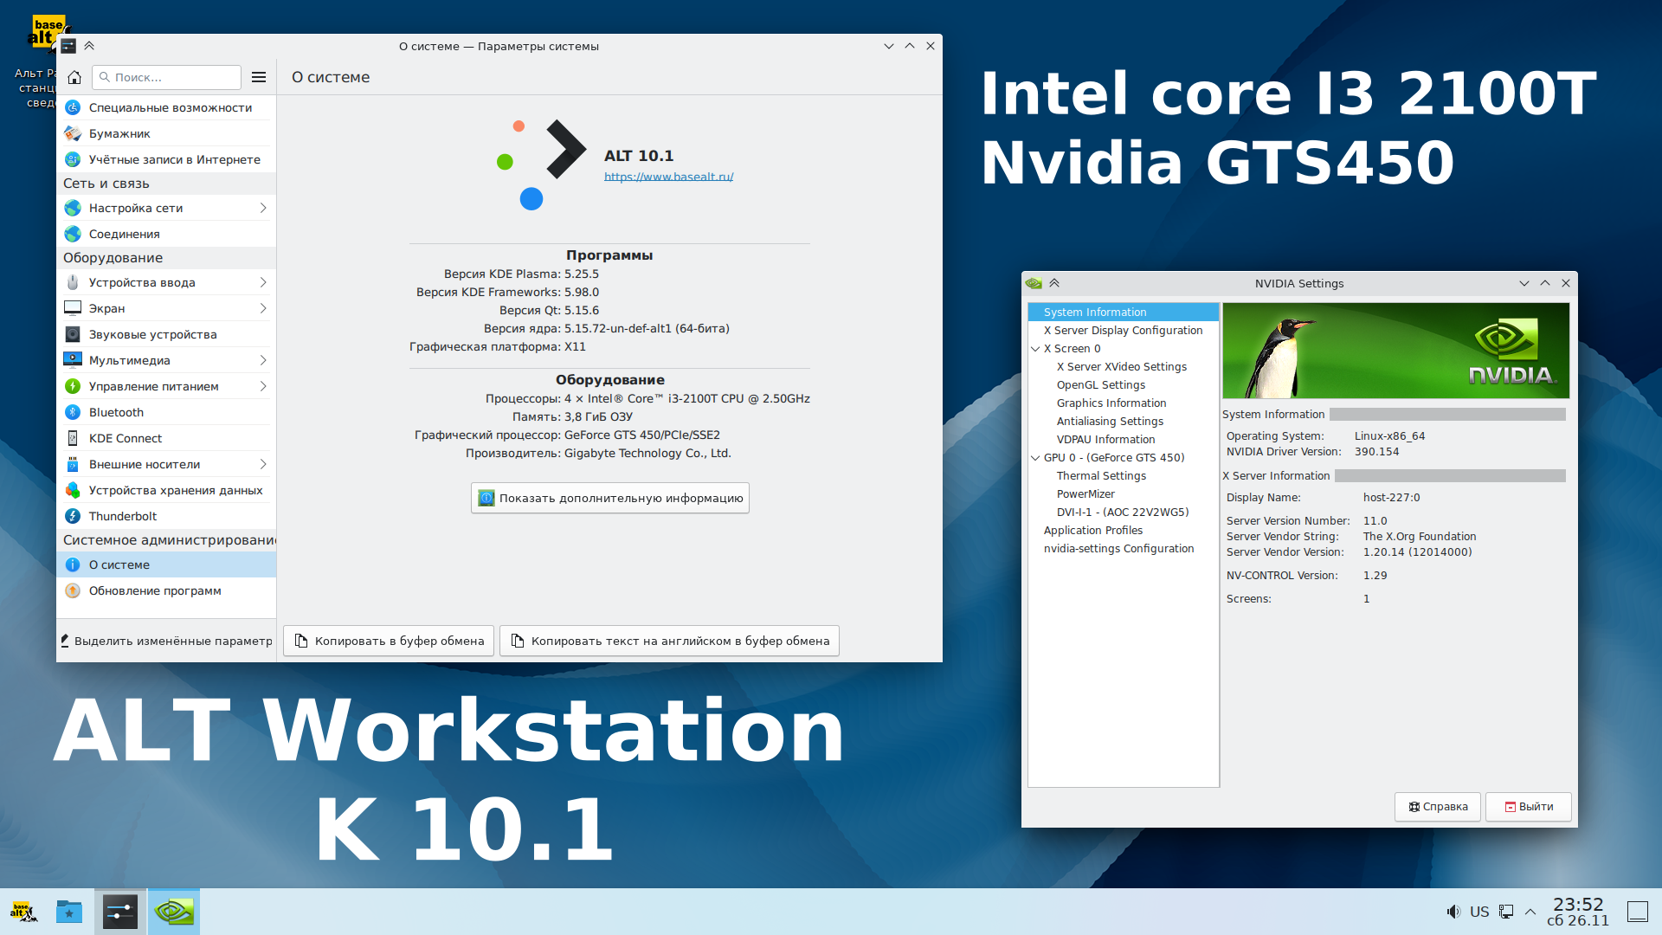Visit the basealt.ru link
The height and width of the screenshot is (935, 1662).
pyautogui.click(x=668, y=176)
